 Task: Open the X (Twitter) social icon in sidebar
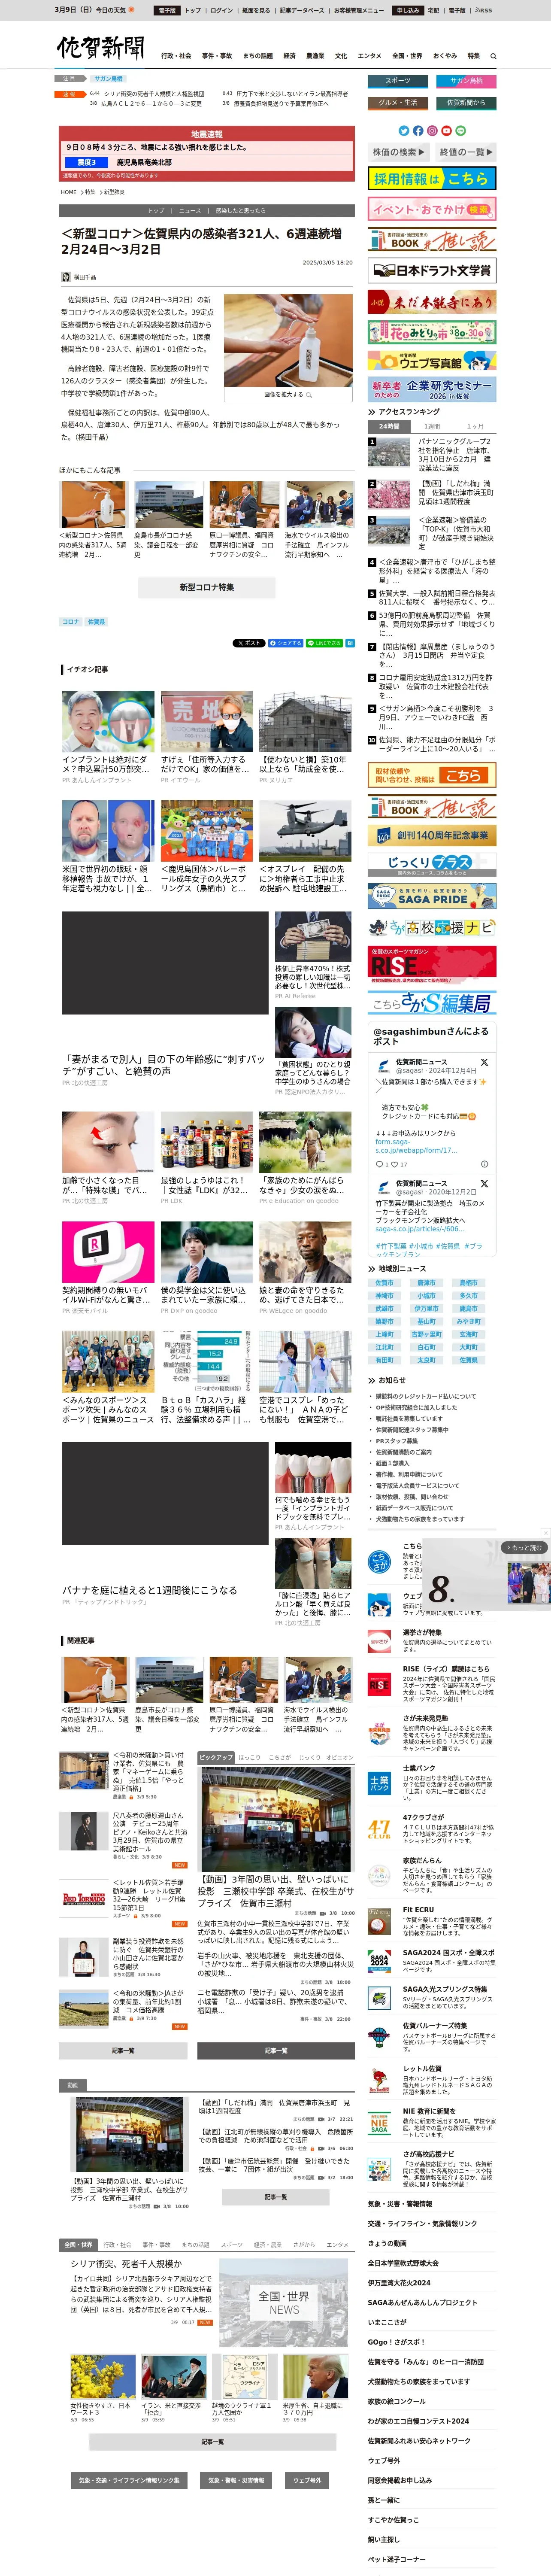(404, 131)
